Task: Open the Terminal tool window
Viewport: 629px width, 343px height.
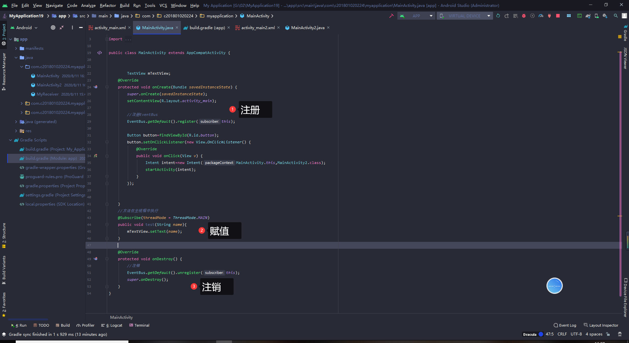Action: (139, 325)
